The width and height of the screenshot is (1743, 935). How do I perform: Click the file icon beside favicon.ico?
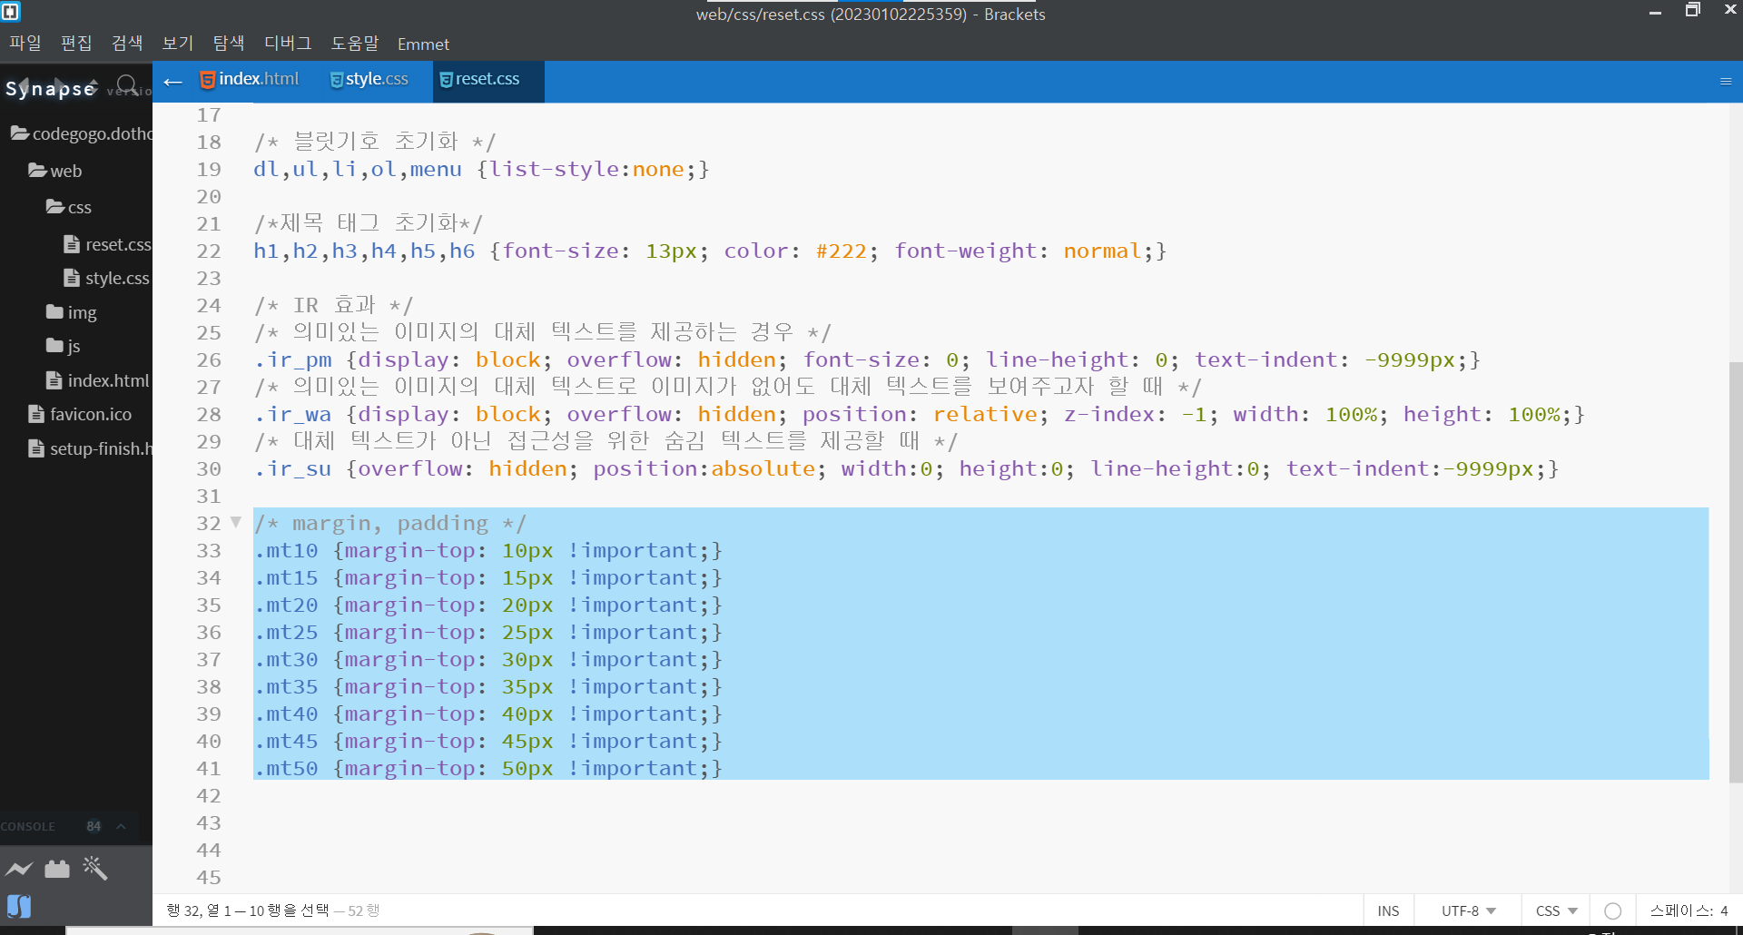pos(36,414)
